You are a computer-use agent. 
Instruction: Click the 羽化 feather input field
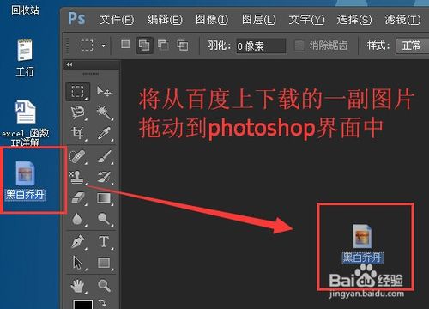click(x=261, y=45)
